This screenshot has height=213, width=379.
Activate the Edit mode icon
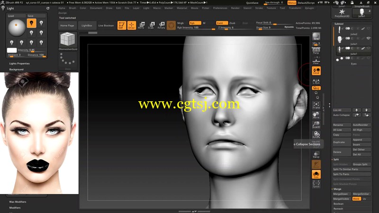(122, 26)
